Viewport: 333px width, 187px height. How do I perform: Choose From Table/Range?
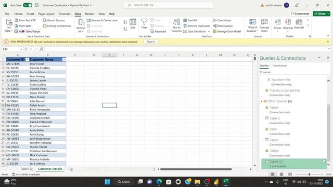[28, 31]
